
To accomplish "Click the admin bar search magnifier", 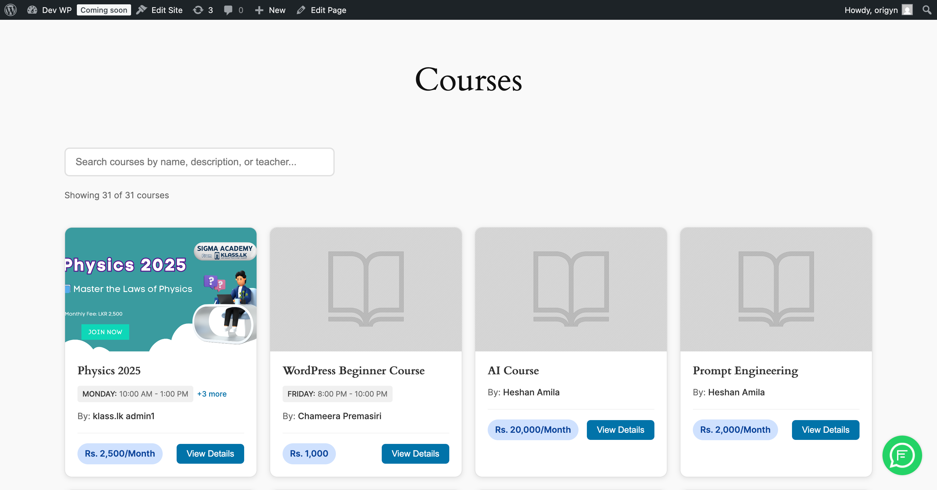I will 927,10.
